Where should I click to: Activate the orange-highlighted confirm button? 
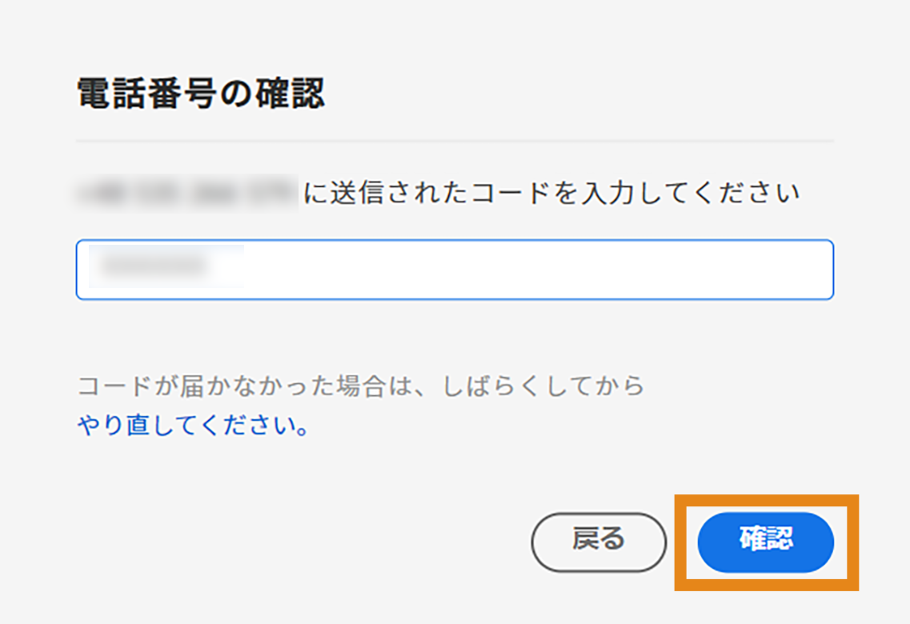point(765,542)
